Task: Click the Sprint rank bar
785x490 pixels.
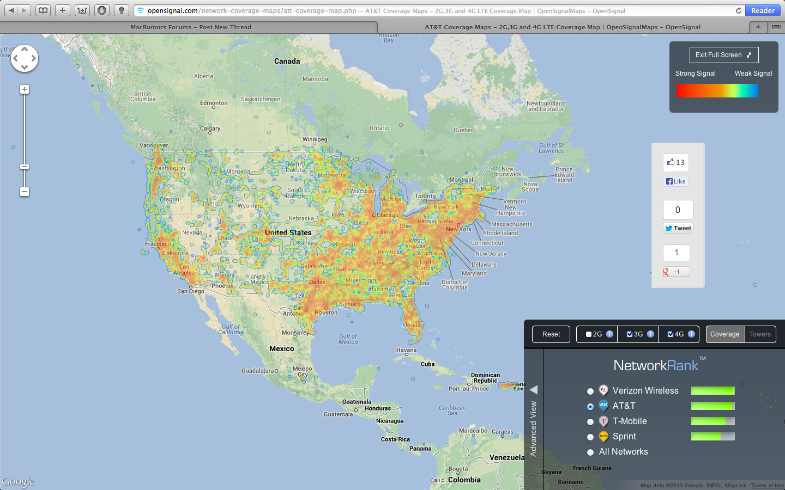Action: coord(713,436)
